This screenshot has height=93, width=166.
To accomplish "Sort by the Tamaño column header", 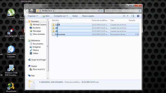I will tap(132, 20).
